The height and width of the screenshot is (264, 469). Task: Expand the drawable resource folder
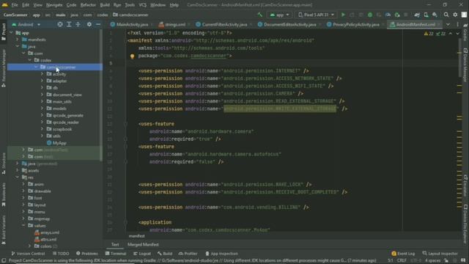tap(23, 191)
